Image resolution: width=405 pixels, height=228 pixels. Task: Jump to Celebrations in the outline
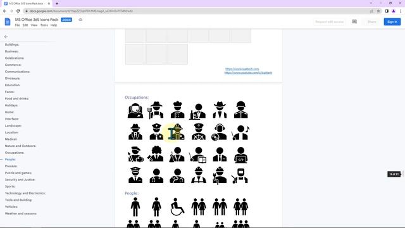tap(15, 58)
